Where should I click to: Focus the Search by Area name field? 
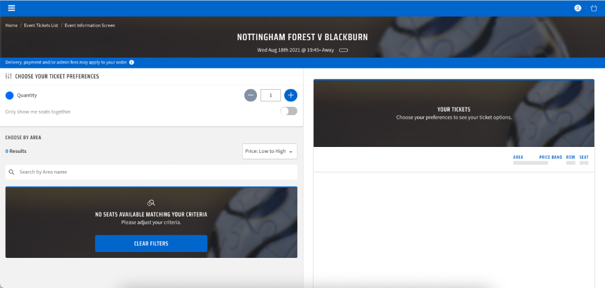151,172
